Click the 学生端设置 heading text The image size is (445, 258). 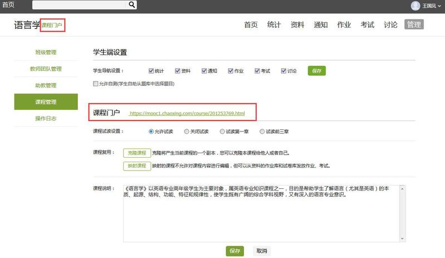pos(110,52)
